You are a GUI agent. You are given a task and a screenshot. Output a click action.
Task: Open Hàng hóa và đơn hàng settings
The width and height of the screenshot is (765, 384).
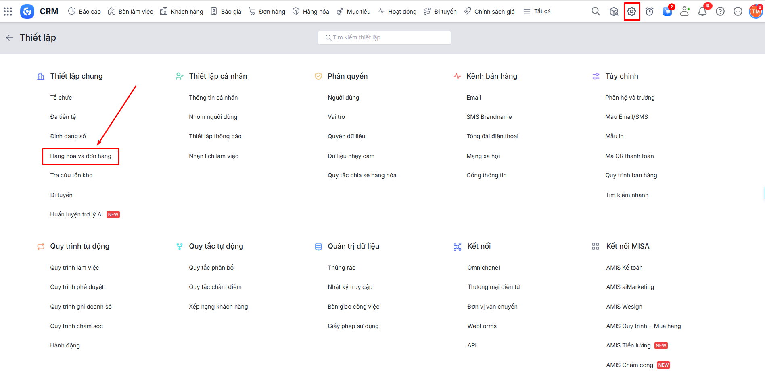81,156
